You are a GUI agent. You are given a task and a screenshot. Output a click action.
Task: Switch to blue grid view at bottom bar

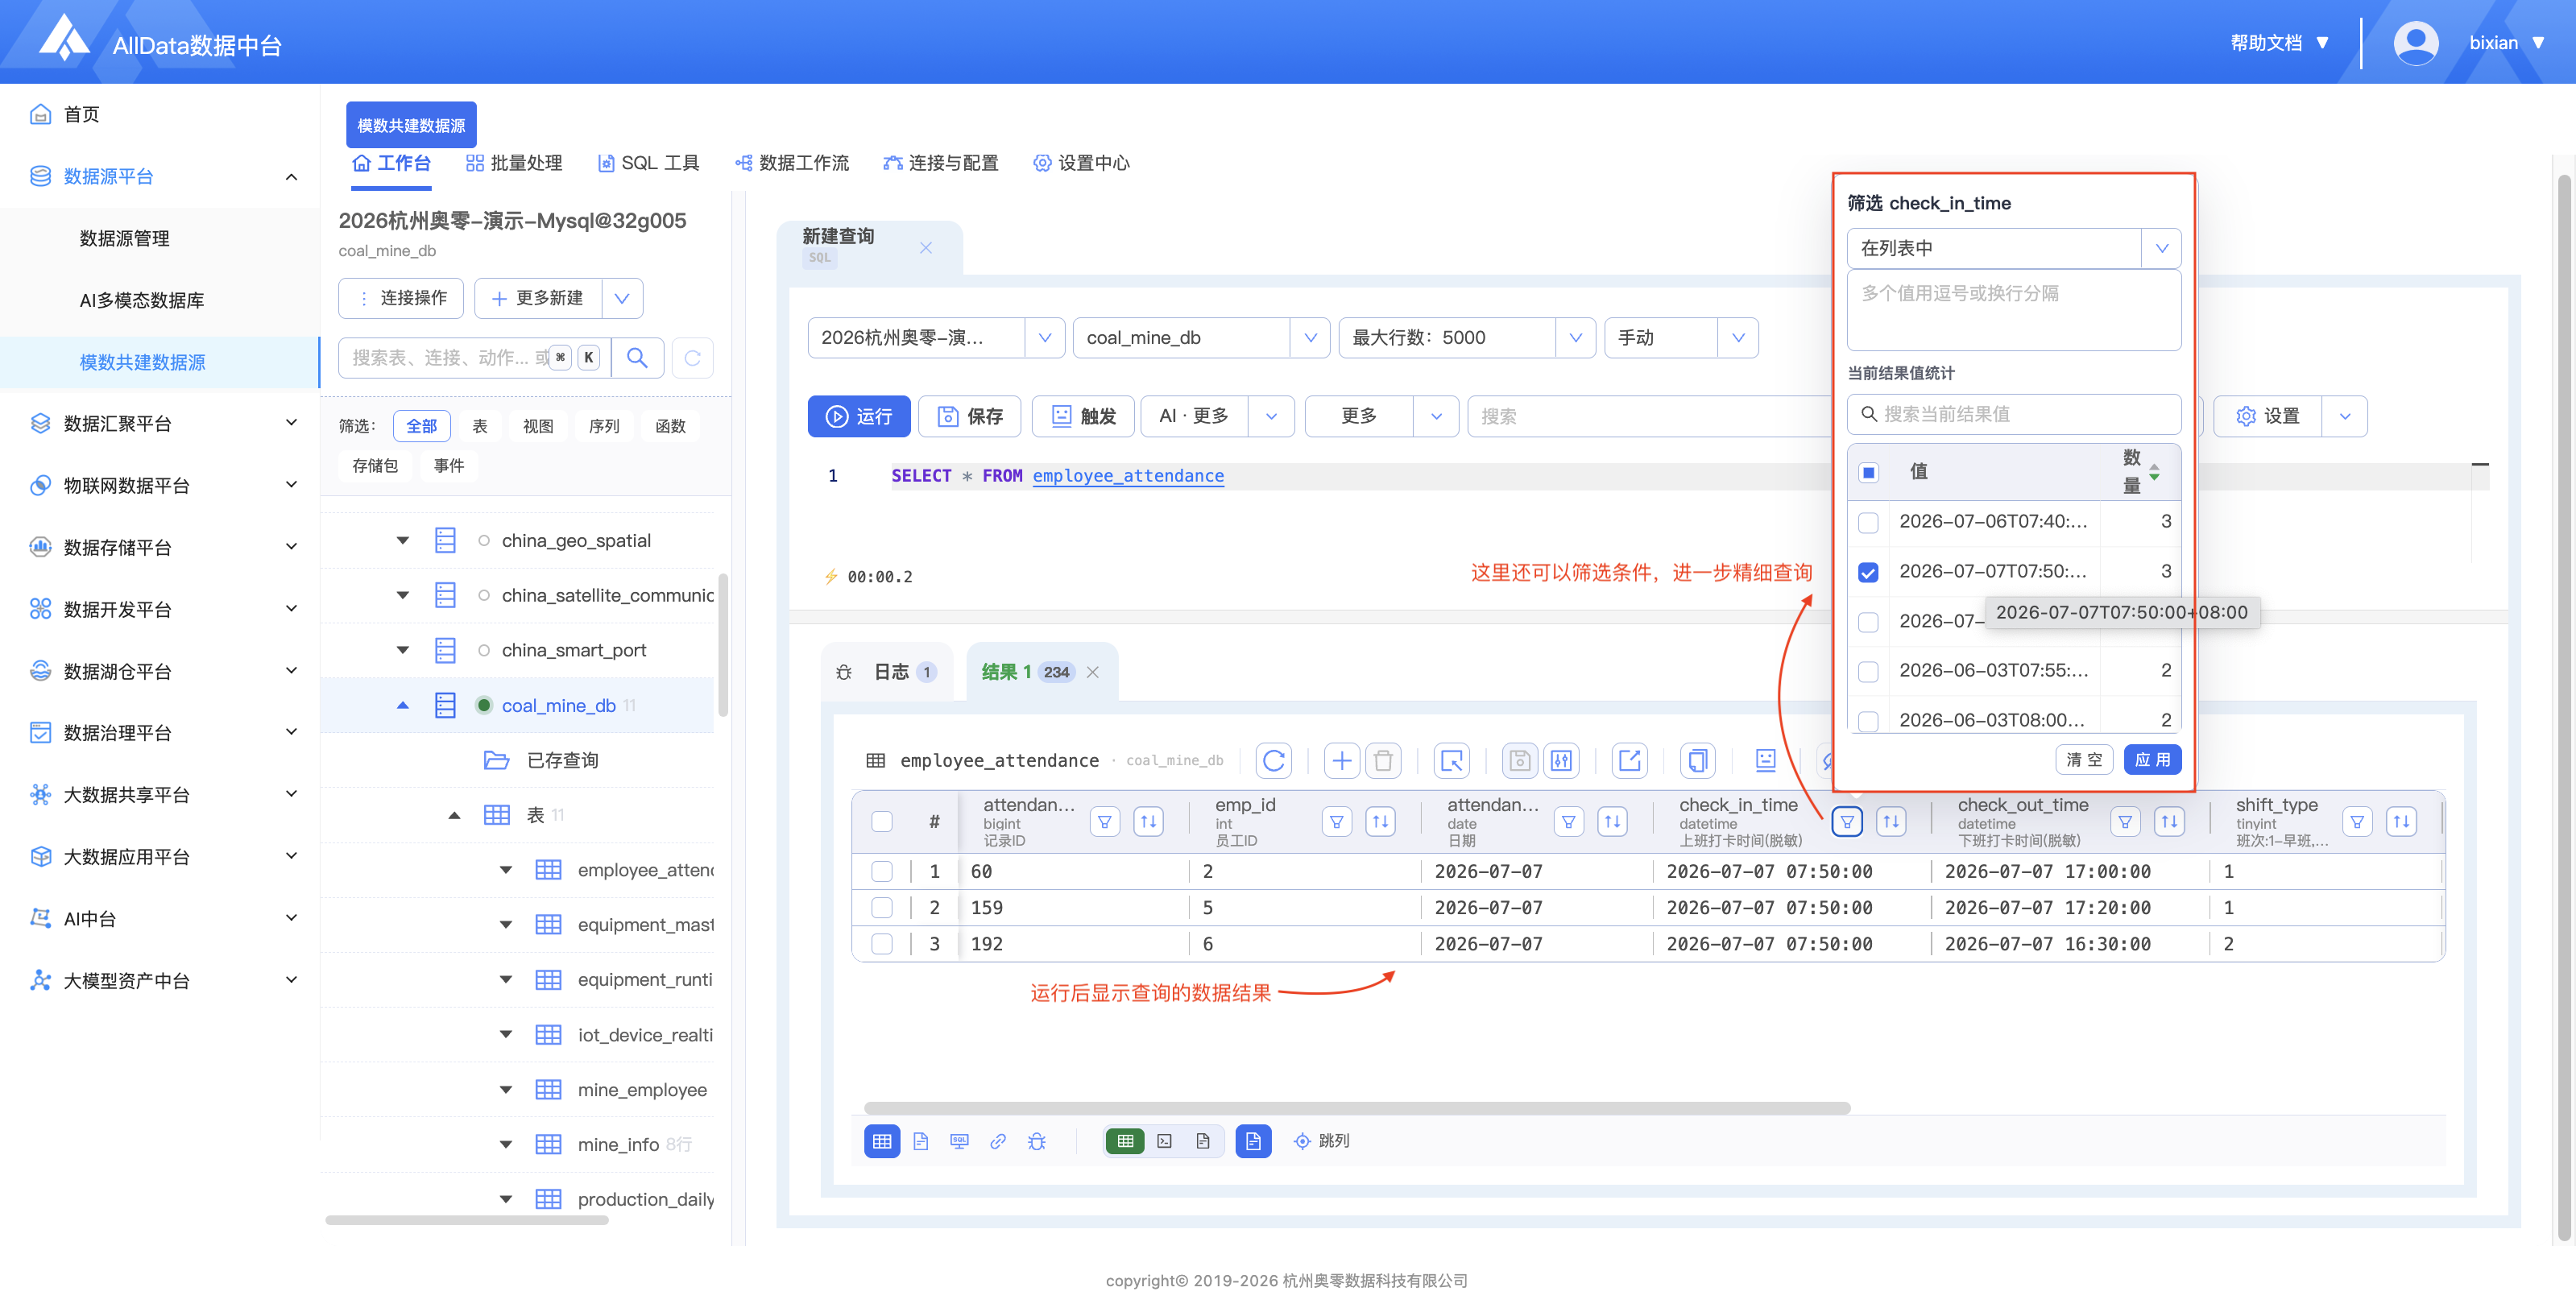pyautogui.click(x=882, y=1140)
